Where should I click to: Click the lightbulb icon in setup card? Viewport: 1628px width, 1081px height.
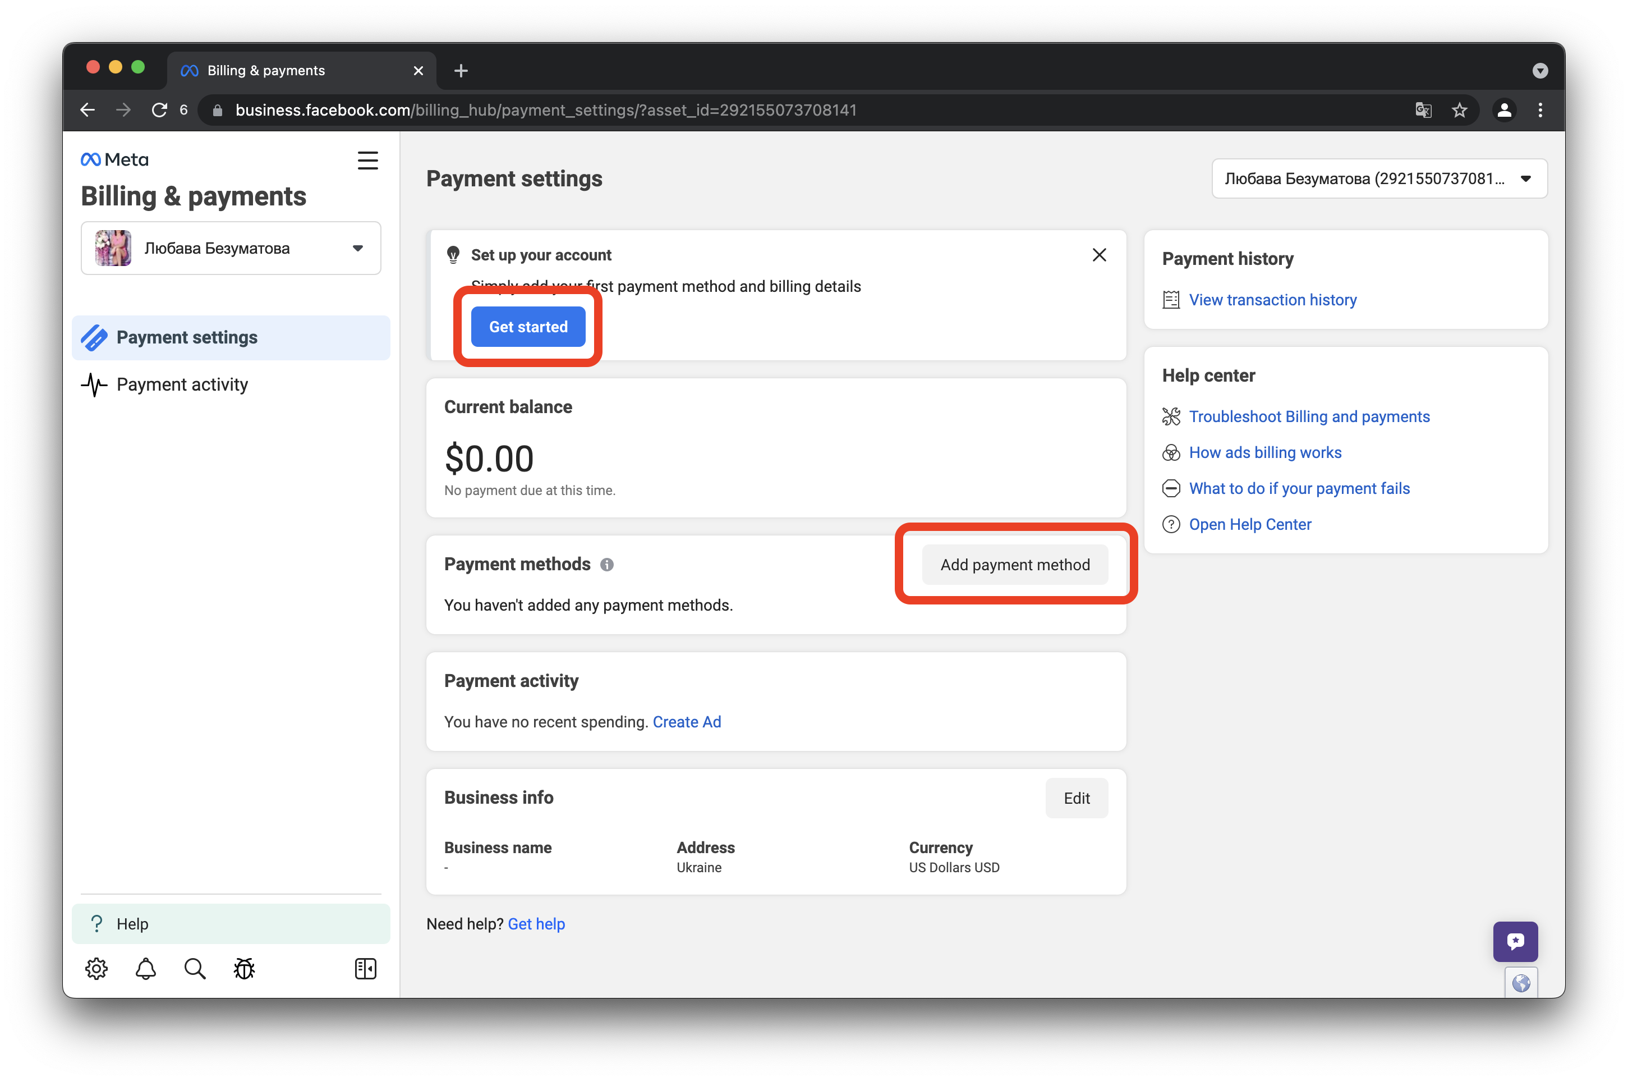(x=453, y=255)
